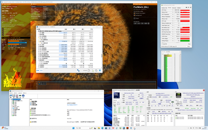This screenshot has width=208, height=130.
Task: Switch to Advanced tab in GPU-Z
Action: coord(174,8)
